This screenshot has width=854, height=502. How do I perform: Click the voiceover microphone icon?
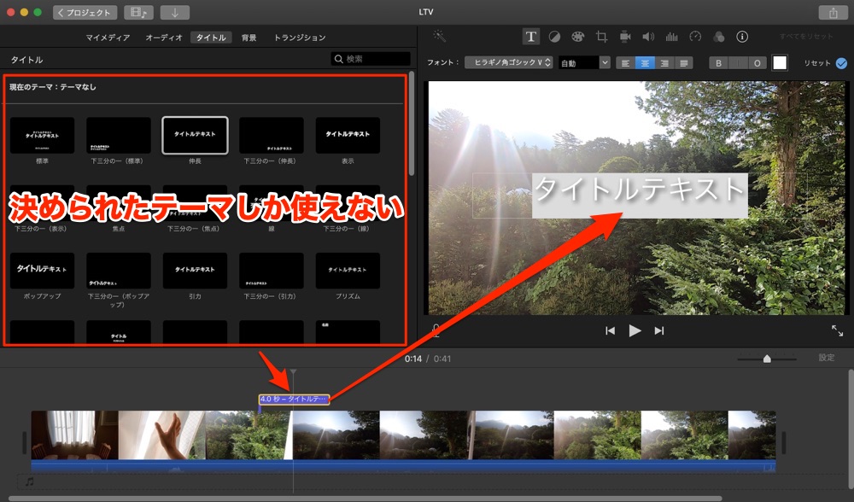click(x=436, y=330)
